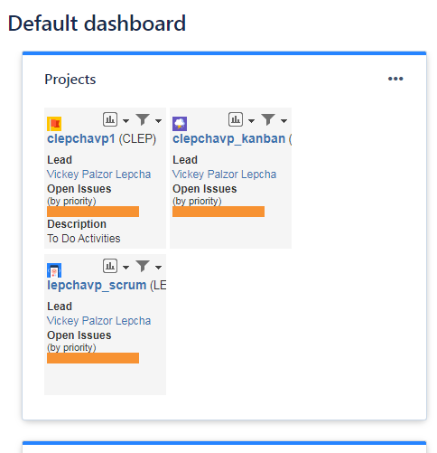Open filter funnel icon for clepchavp1
437x453 pixels.
143,119
